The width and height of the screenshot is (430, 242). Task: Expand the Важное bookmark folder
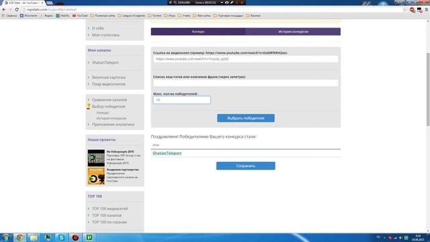(x=253, y=16)
